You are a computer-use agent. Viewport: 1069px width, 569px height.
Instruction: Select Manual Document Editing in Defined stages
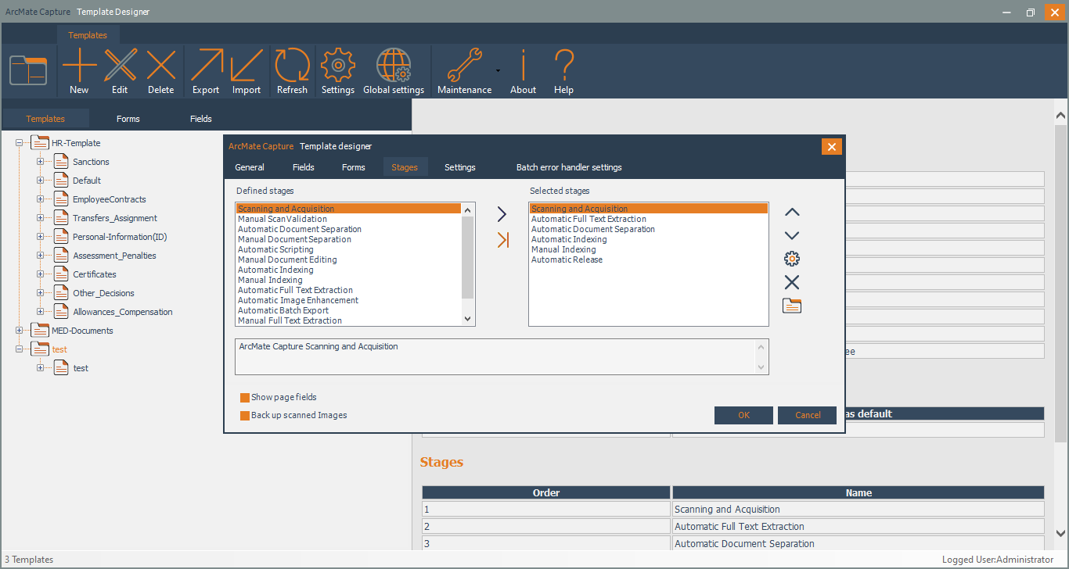coord(287,259)
